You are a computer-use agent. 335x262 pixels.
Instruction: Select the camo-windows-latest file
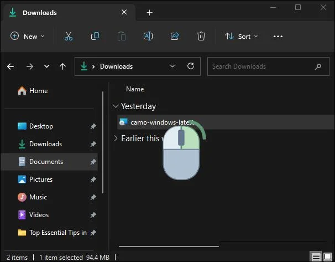coord(226,122)
